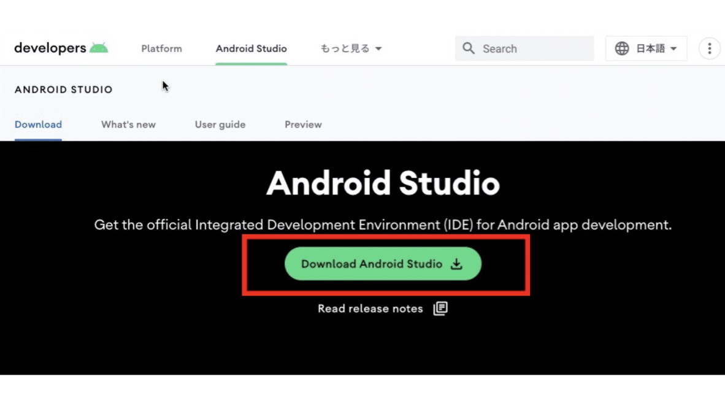Switch to the User guide tab

[x=220, y=124]
